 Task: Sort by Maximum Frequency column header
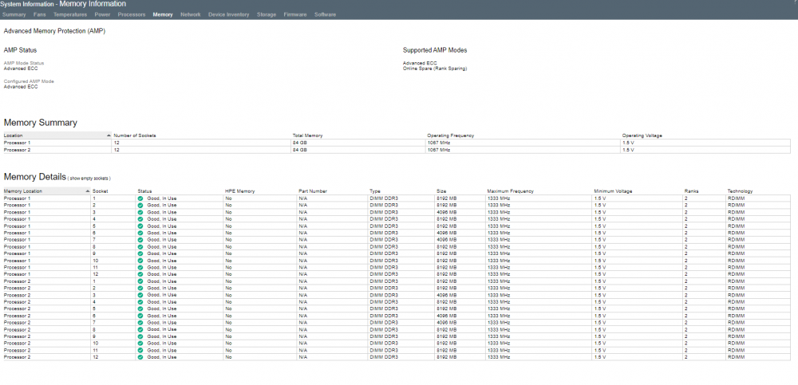pyautogui.click(x=510, y=191)
